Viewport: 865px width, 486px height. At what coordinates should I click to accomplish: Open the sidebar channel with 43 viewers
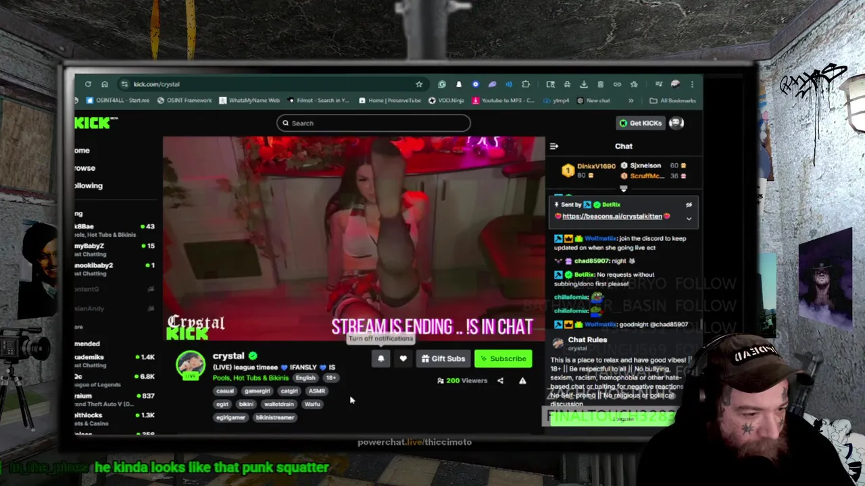(x=115, y=230)
